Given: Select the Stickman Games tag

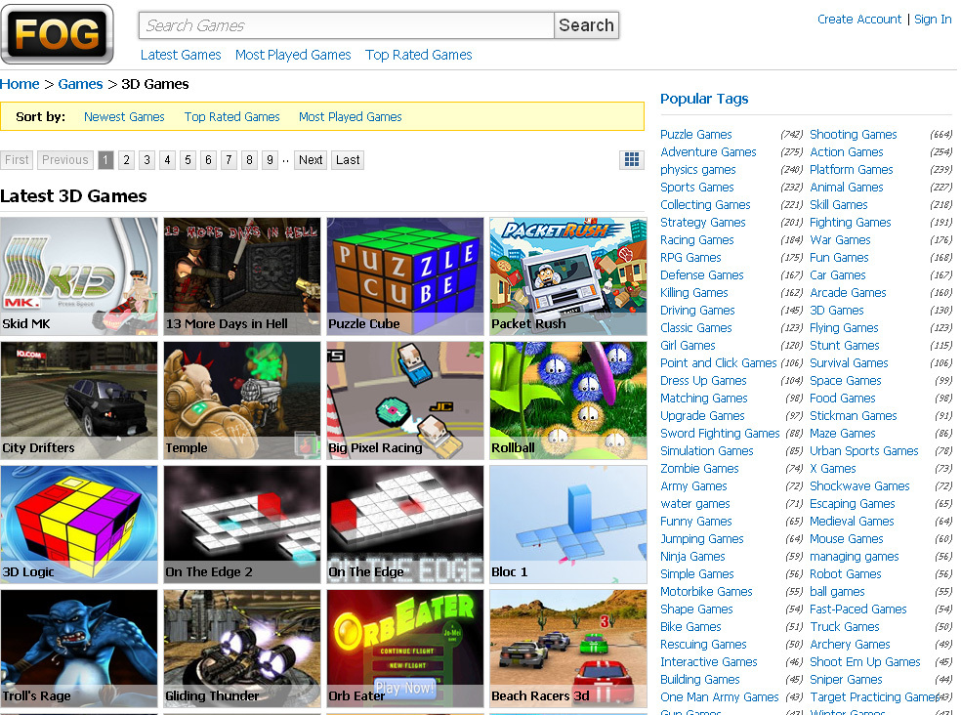Looking at the screenshot, I should [853, 416].
